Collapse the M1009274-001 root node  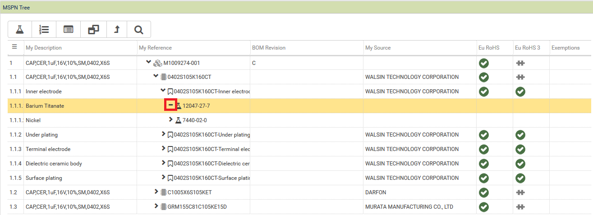click(149, 62)
